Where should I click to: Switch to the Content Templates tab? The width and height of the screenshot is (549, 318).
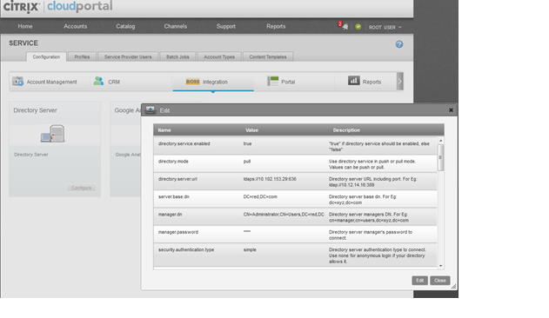[x=268, y=56]
